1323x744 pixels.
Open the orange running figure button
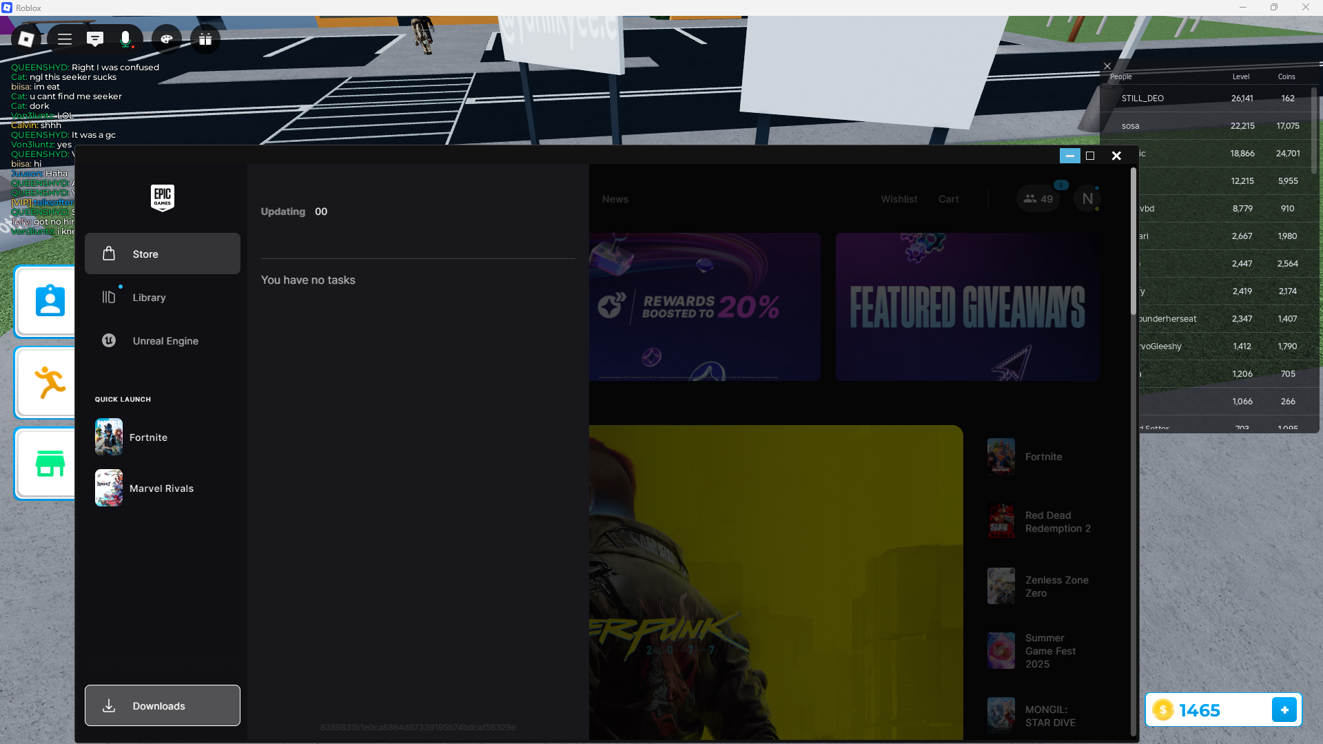(x=45, y=382)
